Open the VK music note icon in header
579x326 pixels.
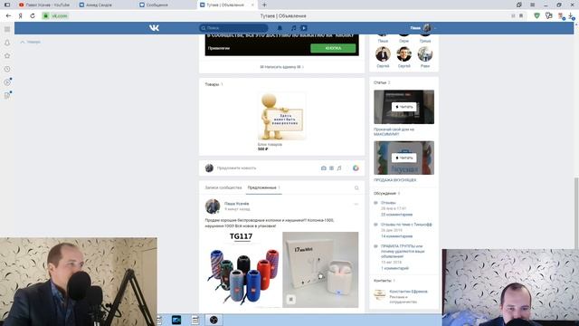(x=293, y=28)
